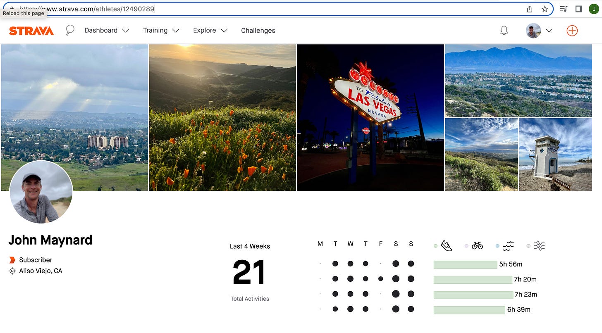This screenshot has width=602, height=333.
Task: Open the browser media control icon
Action: point(563,9)
